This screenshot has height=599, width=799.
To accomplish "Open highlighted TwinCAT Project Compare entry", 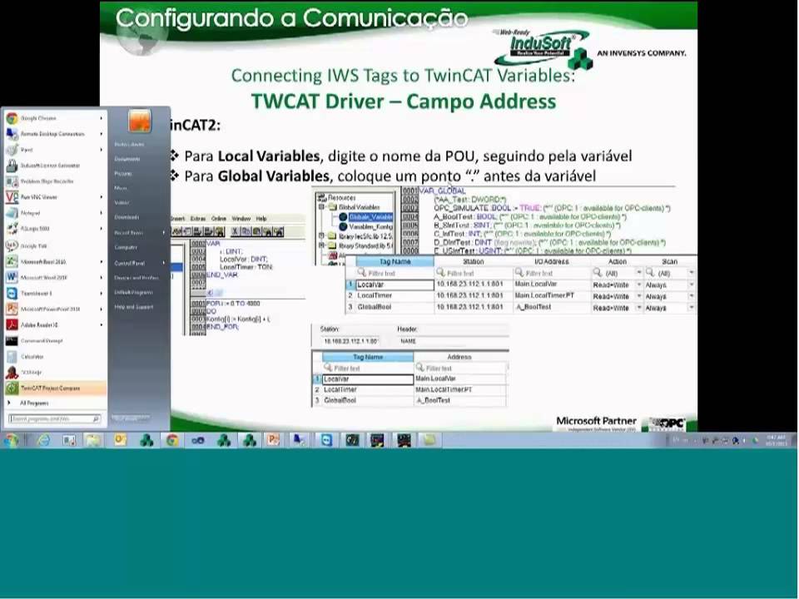I will (55, 389).
